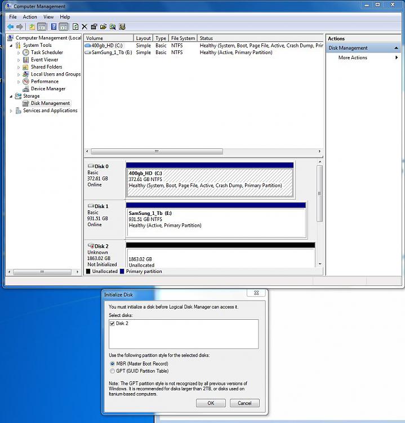Click the Type column header
405x423 pixels.
point(161,38)
